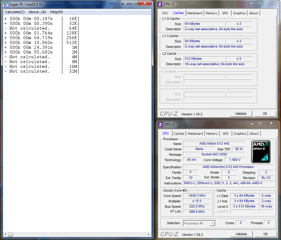Click the HT Link value 889.9 MHz
This screenshot has width=281, height=240.
click(197, 212)
